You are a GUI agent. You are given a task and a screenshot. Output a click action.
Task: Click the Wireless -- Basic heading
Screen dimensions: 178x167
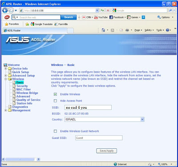click(x=63, y=65)
